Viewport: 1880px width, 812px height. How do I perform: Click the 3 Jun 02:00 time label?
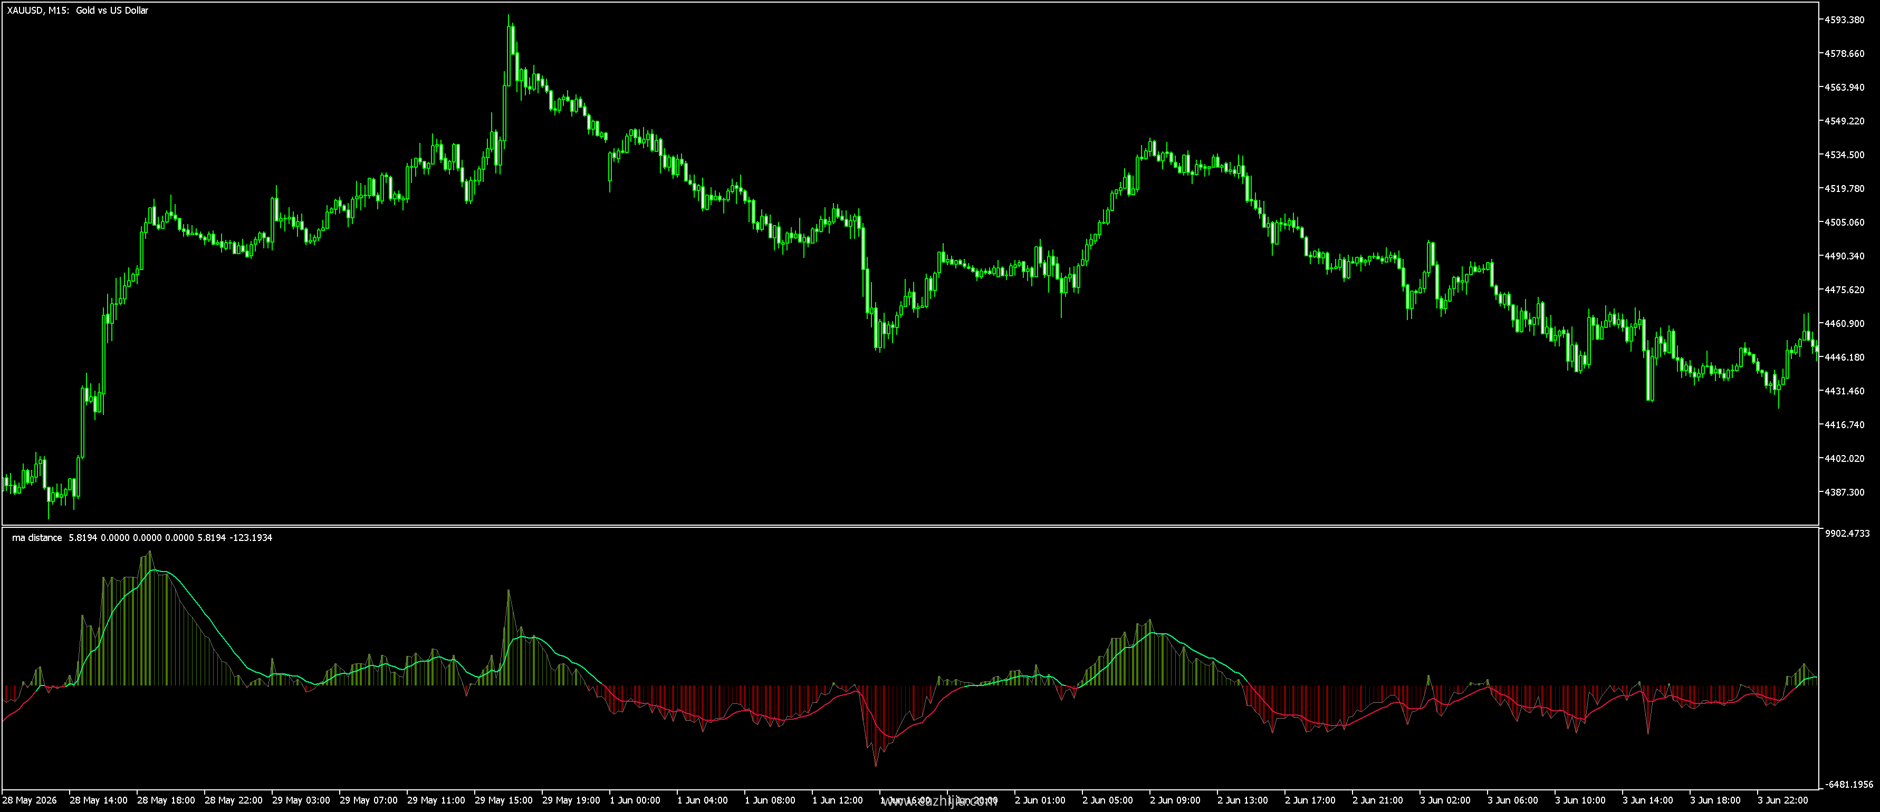coord(1445,800)
